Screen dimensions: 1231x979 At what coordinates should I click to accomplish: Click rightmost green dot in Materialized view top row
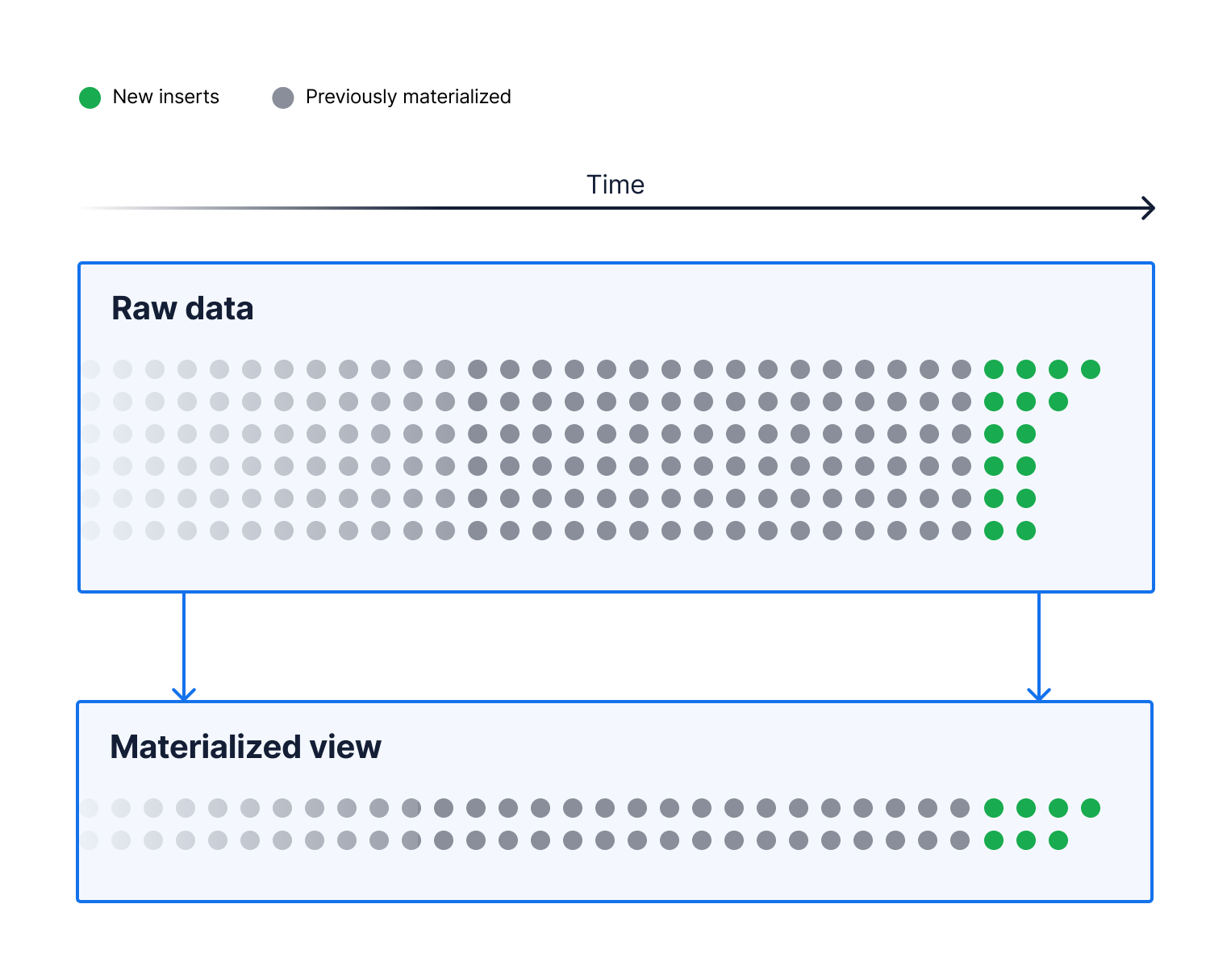[1091, 808]
